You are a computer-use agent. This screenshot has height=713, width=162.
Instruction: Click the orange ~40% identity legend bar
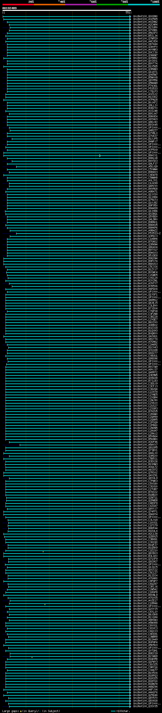click(x=50, y=5)
